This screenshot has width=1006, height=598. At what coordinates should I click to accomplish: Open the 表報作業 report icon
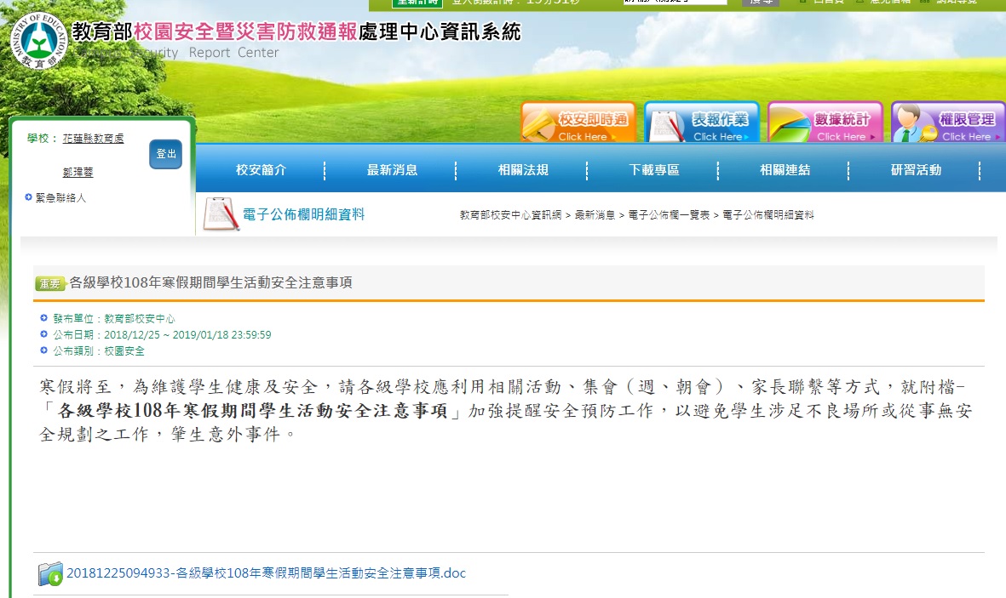(x=702, y=122)
